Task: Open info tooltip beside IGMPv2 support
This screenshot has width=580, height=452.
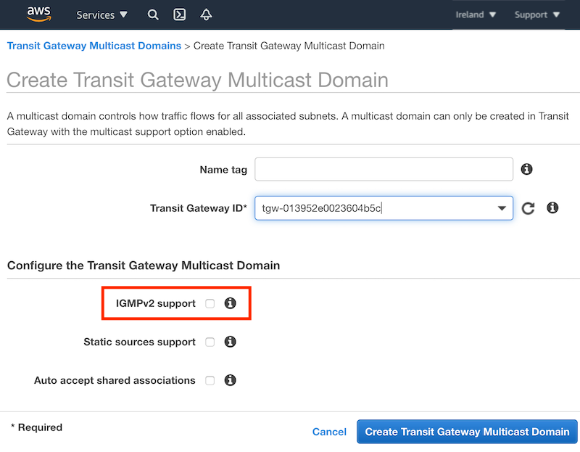Action: 230,303
